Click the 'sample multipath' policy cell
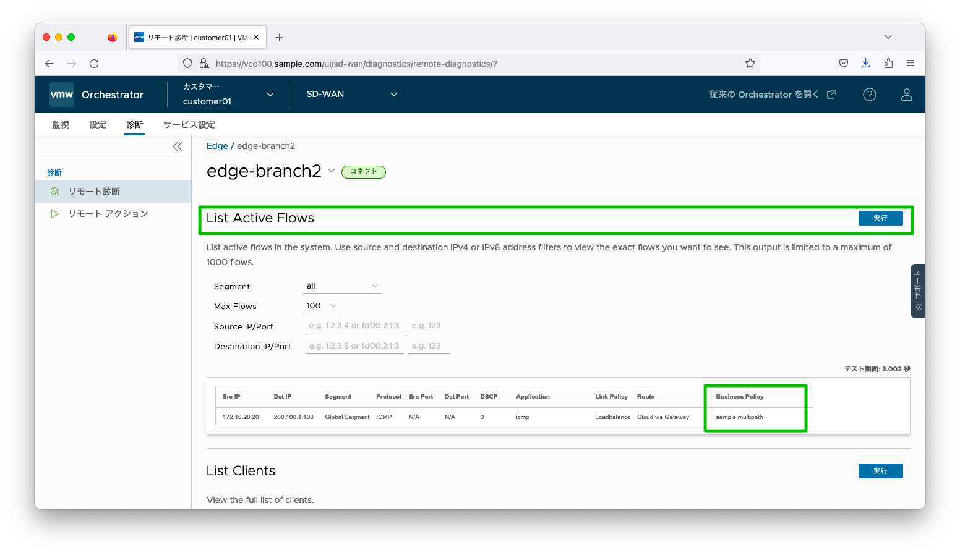960x555 pixels. (x=740, y=417)
